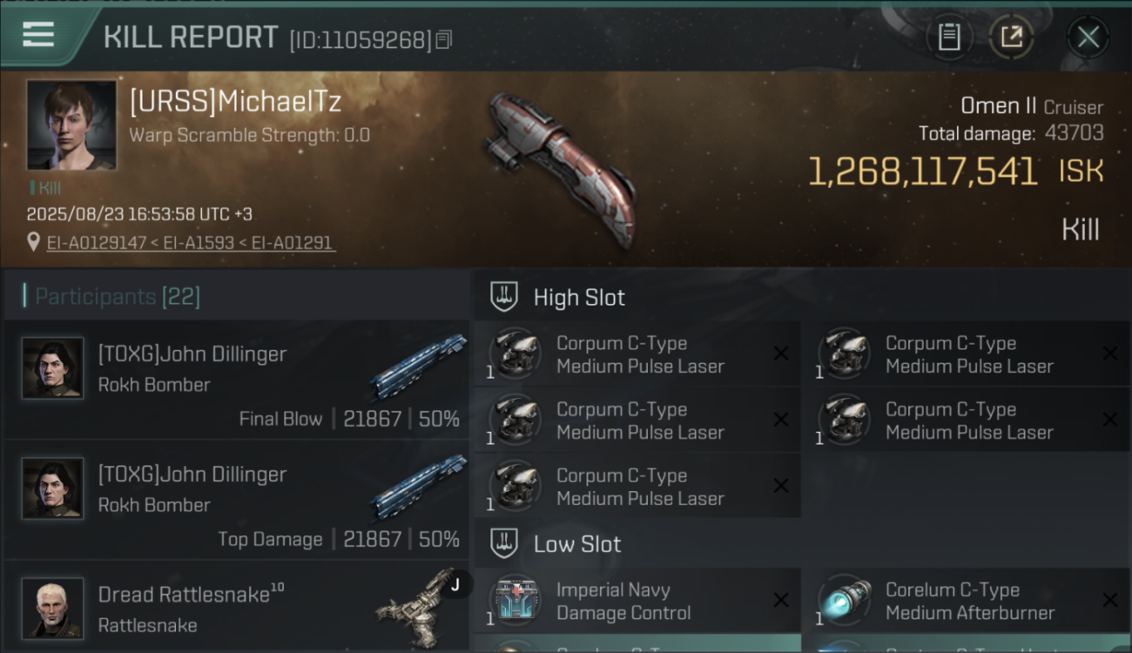Click the Corelum C-Type Medium Afterburner icon
Screen dimensions: 1132x653
click(x=844, y=601)
